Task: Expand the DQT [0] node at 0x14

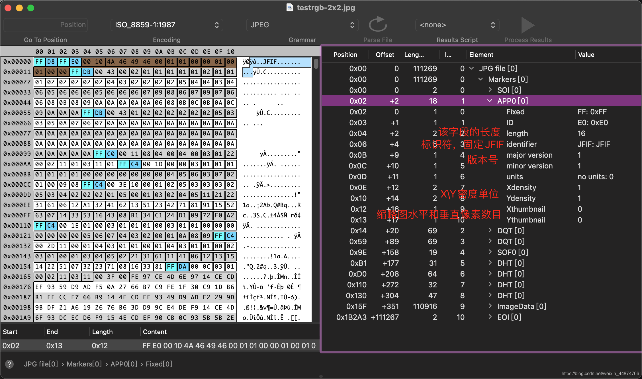Action: click(490, 230)
